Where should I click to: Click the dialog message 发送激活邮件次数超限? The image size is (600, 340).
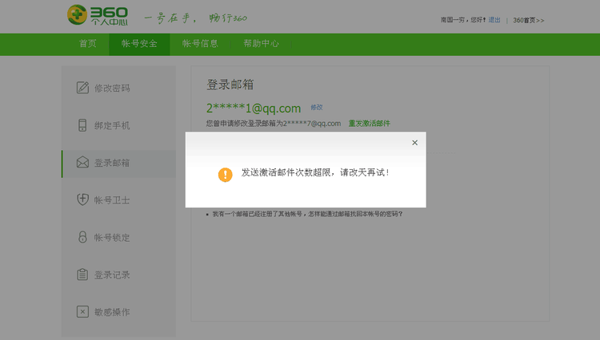315,172
